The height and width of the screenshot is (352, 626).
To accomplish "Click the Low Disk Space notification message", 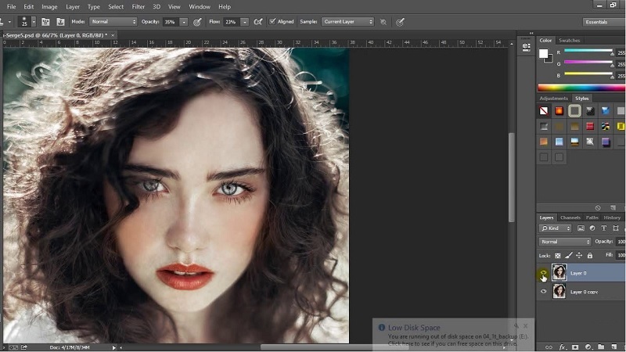I will pos(453,336).
